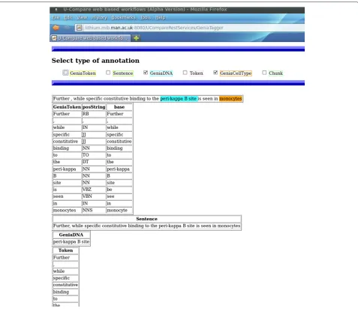Toggle the Token checkbox
This screenshot has width=358, height=311.
pos(185,73)
